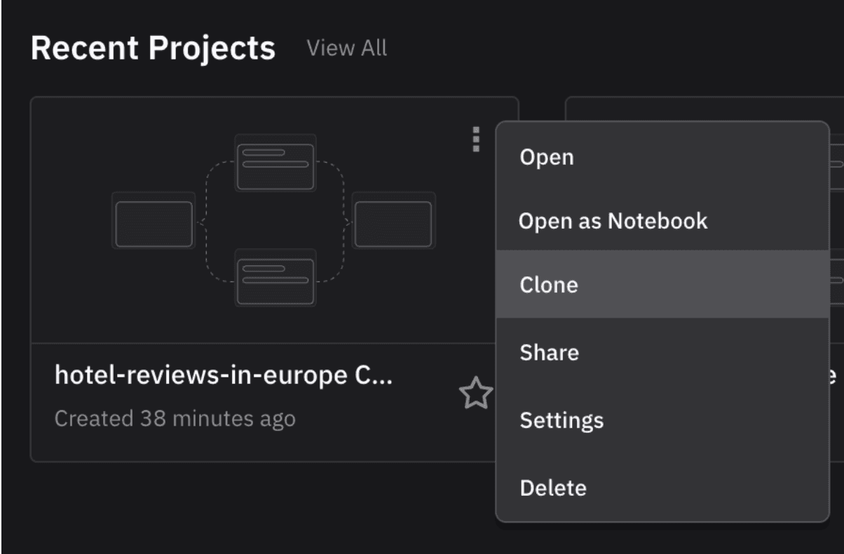Clone the project via the context menu
Image resolution: width=844 pixels, height=554 pixels.
549,285
